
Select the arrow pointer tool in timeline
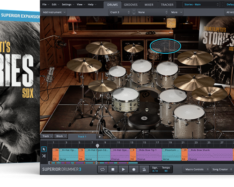(x=44, y=149)
